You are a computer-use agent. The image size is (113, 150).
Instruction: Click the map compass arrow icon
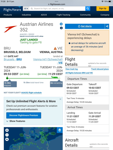pyautogui.click(x=7, y=139)
